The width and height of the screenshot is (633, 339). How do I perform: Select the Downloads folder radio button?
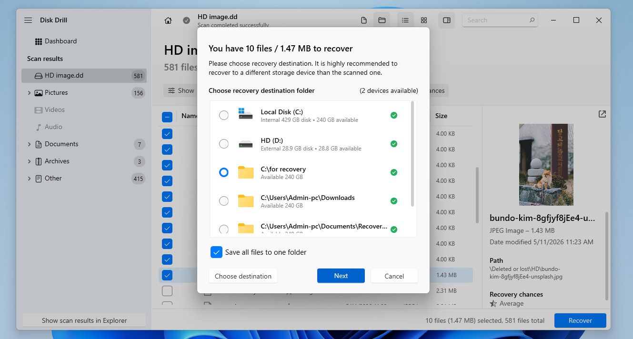point(223,201)
